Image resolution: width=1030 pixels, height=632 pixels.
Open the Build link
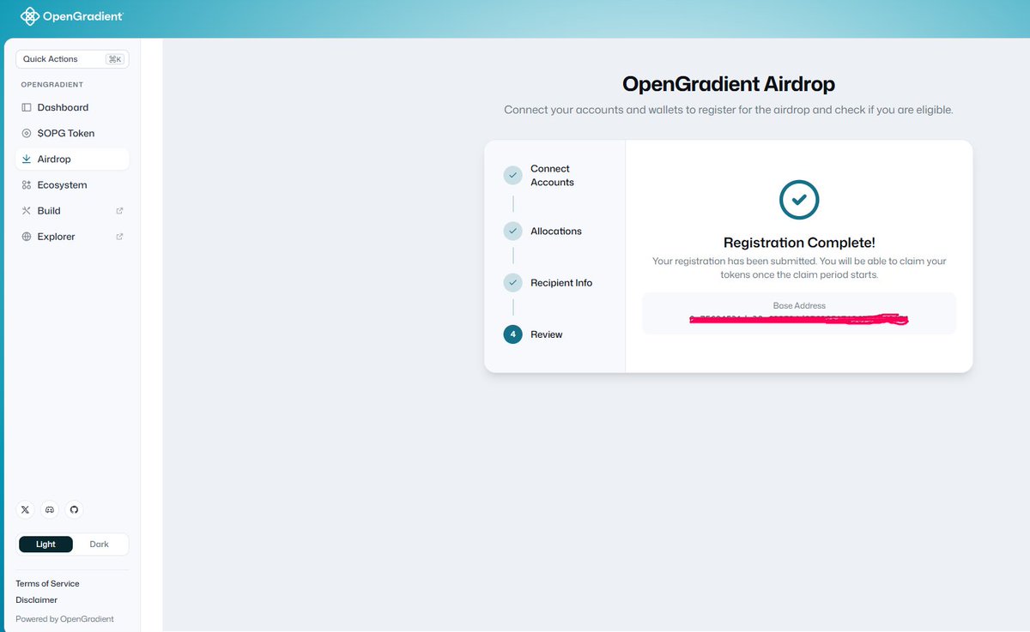(72, 210)
